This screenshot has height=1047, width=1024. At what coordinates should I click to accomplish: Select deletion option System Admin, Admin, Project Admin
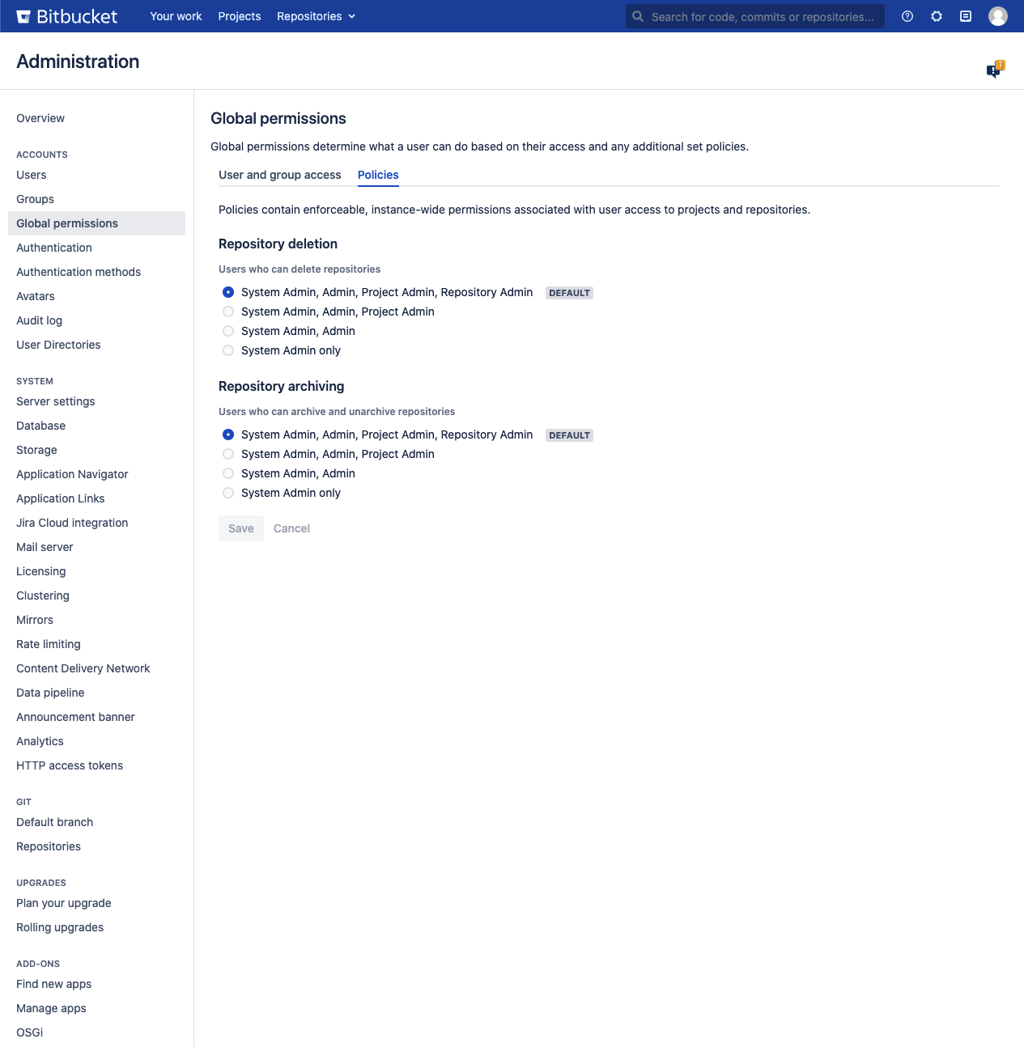tap(228, 312)
